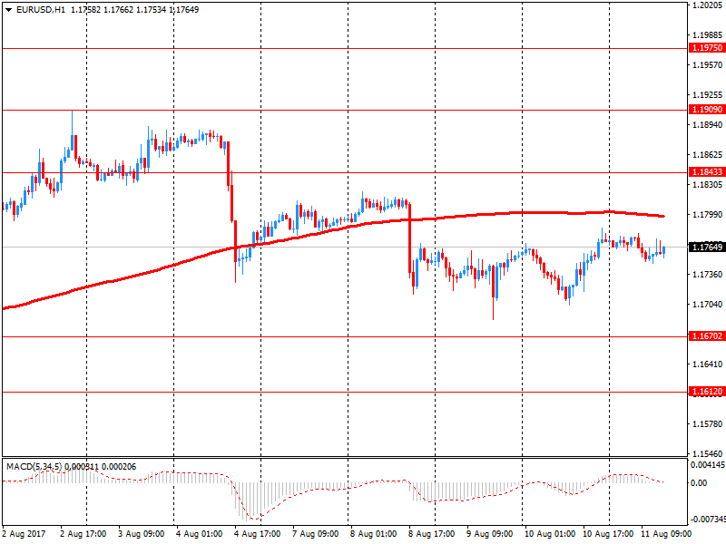Select the 9 Aug 09:00 time label
726x544 pixels.
pos(490,534)
